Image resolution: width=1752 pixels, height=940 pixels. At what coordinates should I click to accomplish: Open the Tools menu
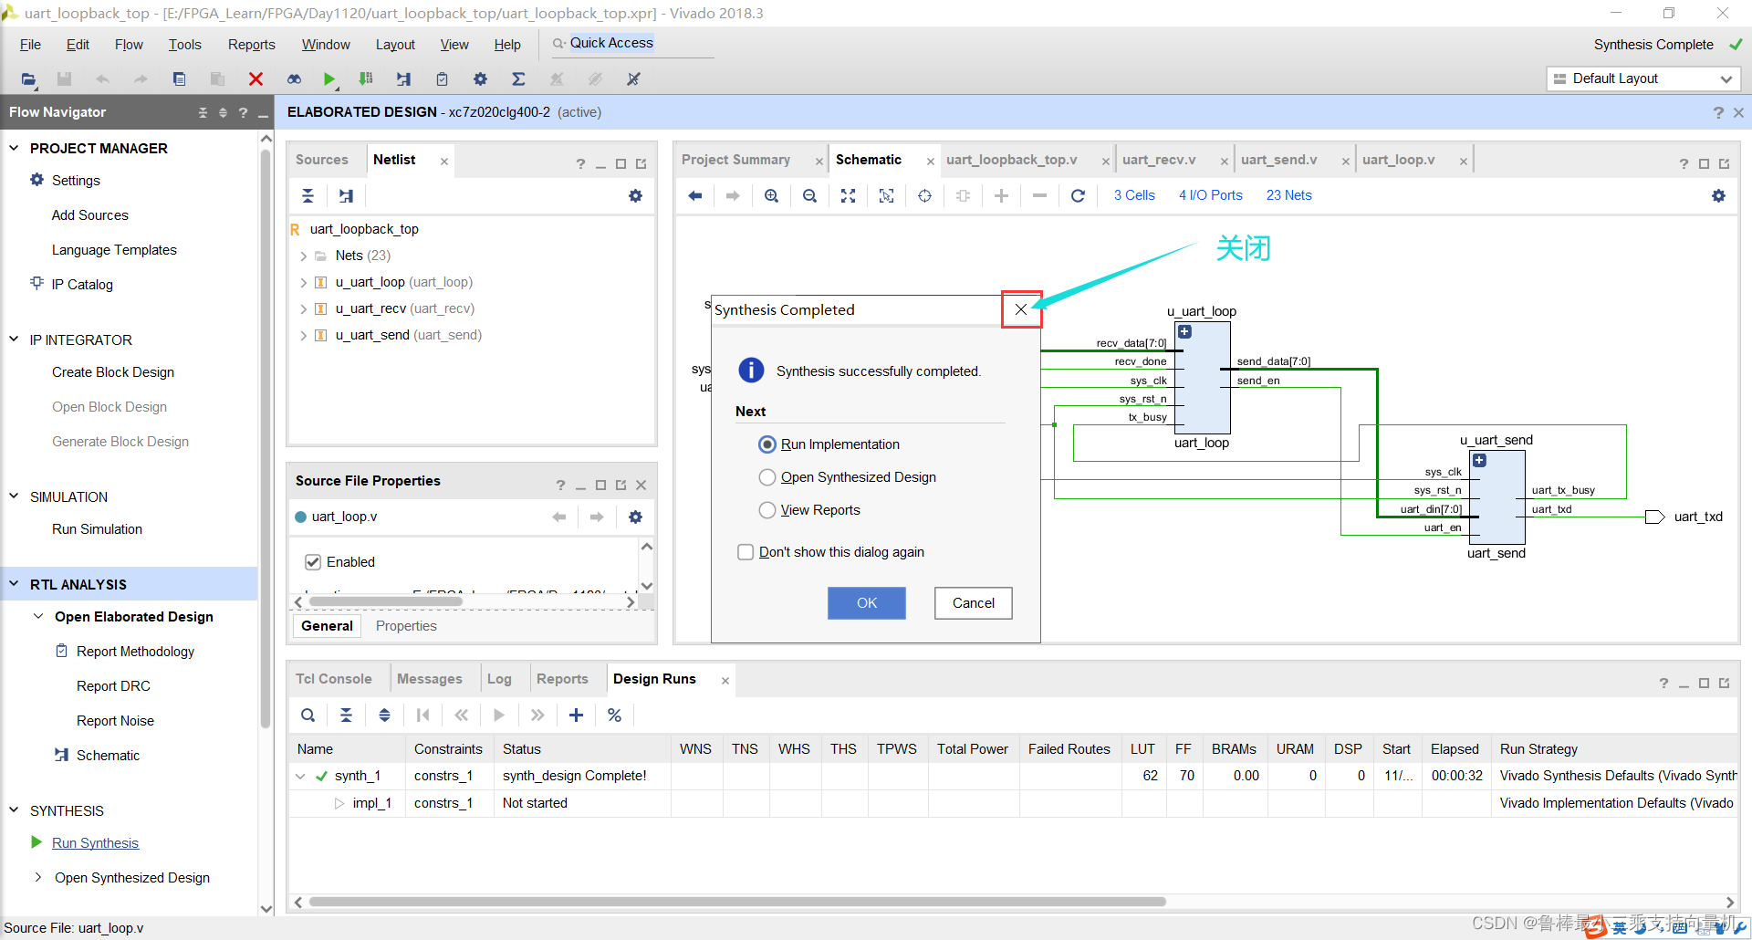(x=184, y=45)
